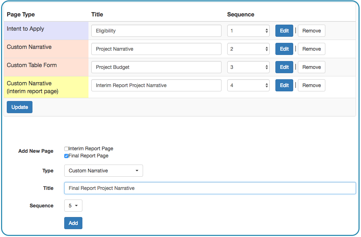Click Edit for the Eligibility page
The height and width of the screenshot is (237, 361).
[x=284, y=31]
